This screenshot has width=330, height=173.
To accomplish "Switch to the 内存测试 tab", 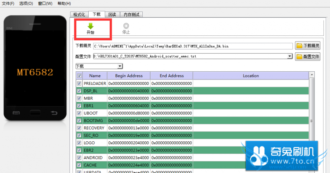I will (x=131, y=14).
